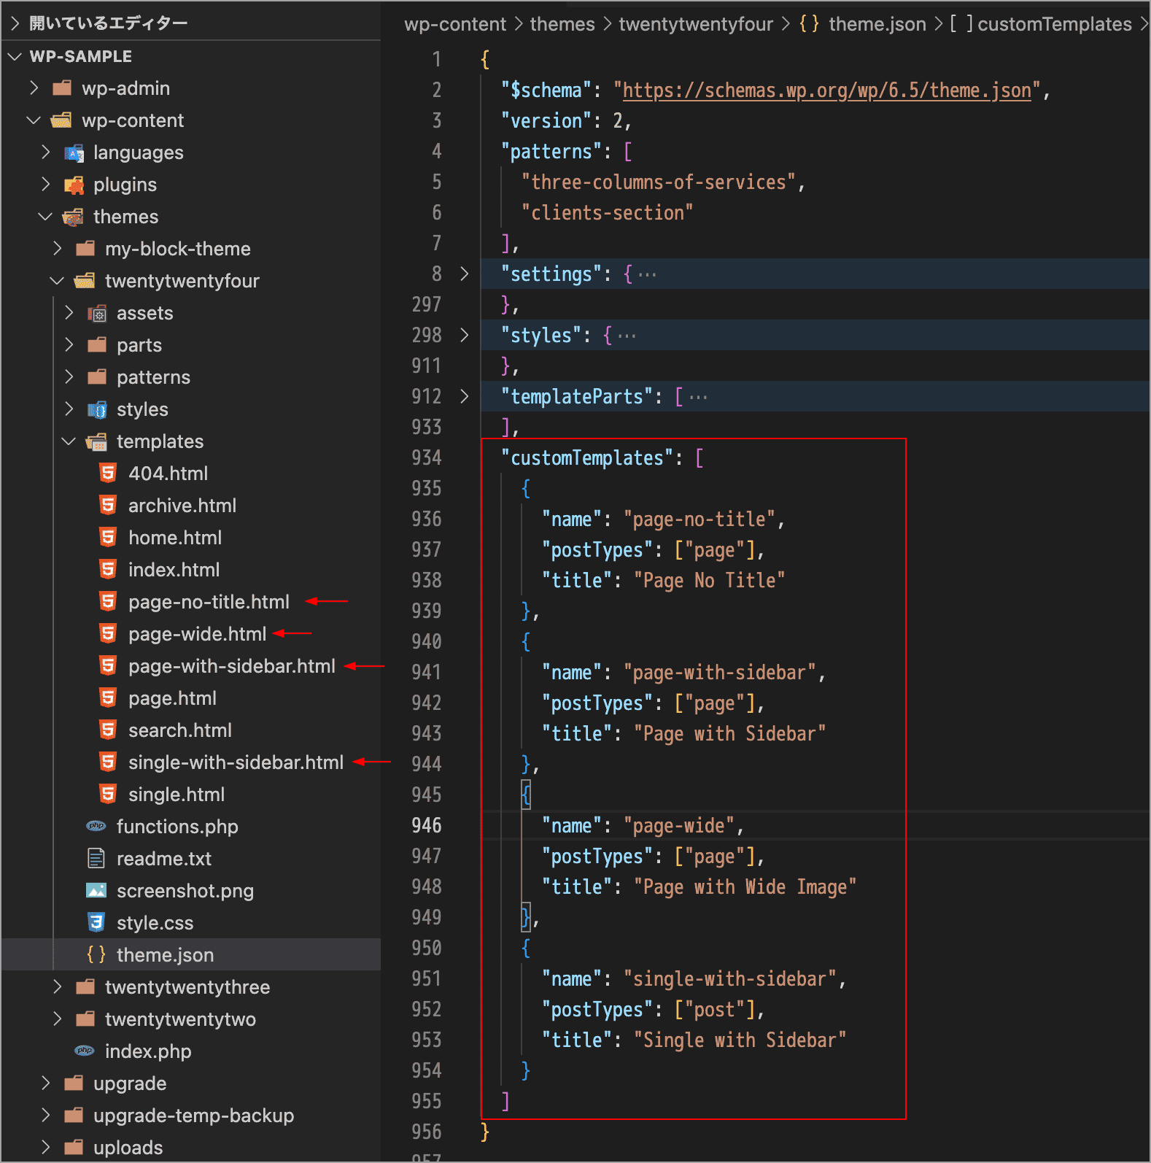Unfold the "styles" section at line 298
1151x1163 pixels.
pos(465,335)
